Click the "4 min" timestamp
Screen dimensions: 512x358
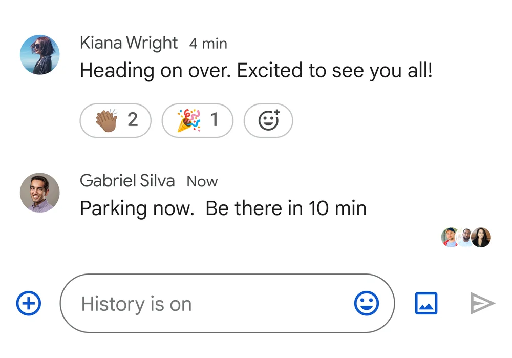[x=208, y=44]
